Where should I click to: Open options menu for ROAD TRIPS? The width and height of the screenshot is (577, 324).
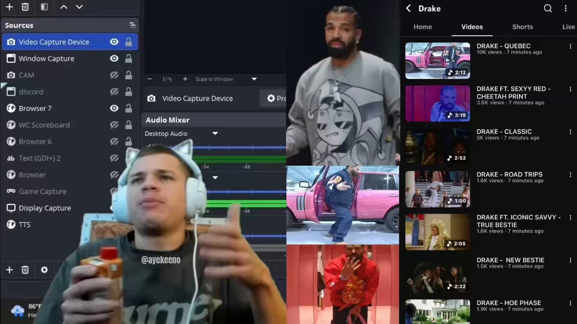[x=570, y=175]
